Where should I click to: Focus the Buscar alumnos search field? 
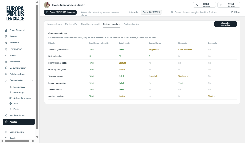197,12
